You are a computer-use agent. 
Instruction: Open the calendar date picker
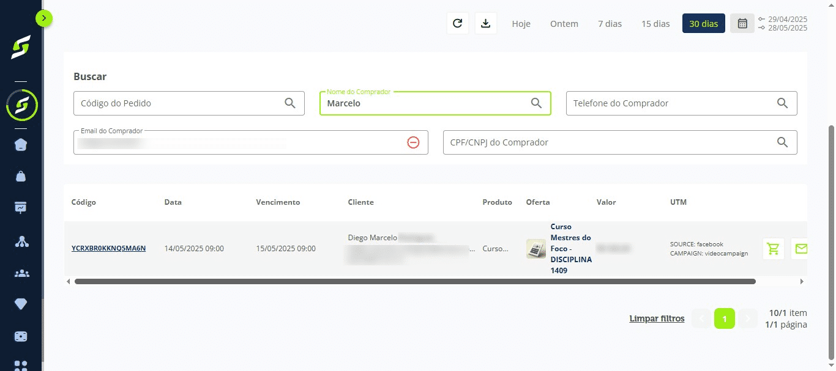[742, 24]
